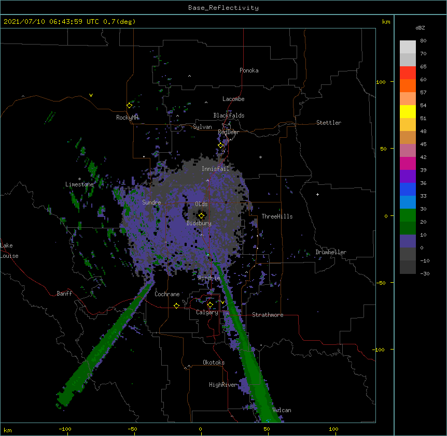
Task: Click the Banff label
Action: coord(64,294)
